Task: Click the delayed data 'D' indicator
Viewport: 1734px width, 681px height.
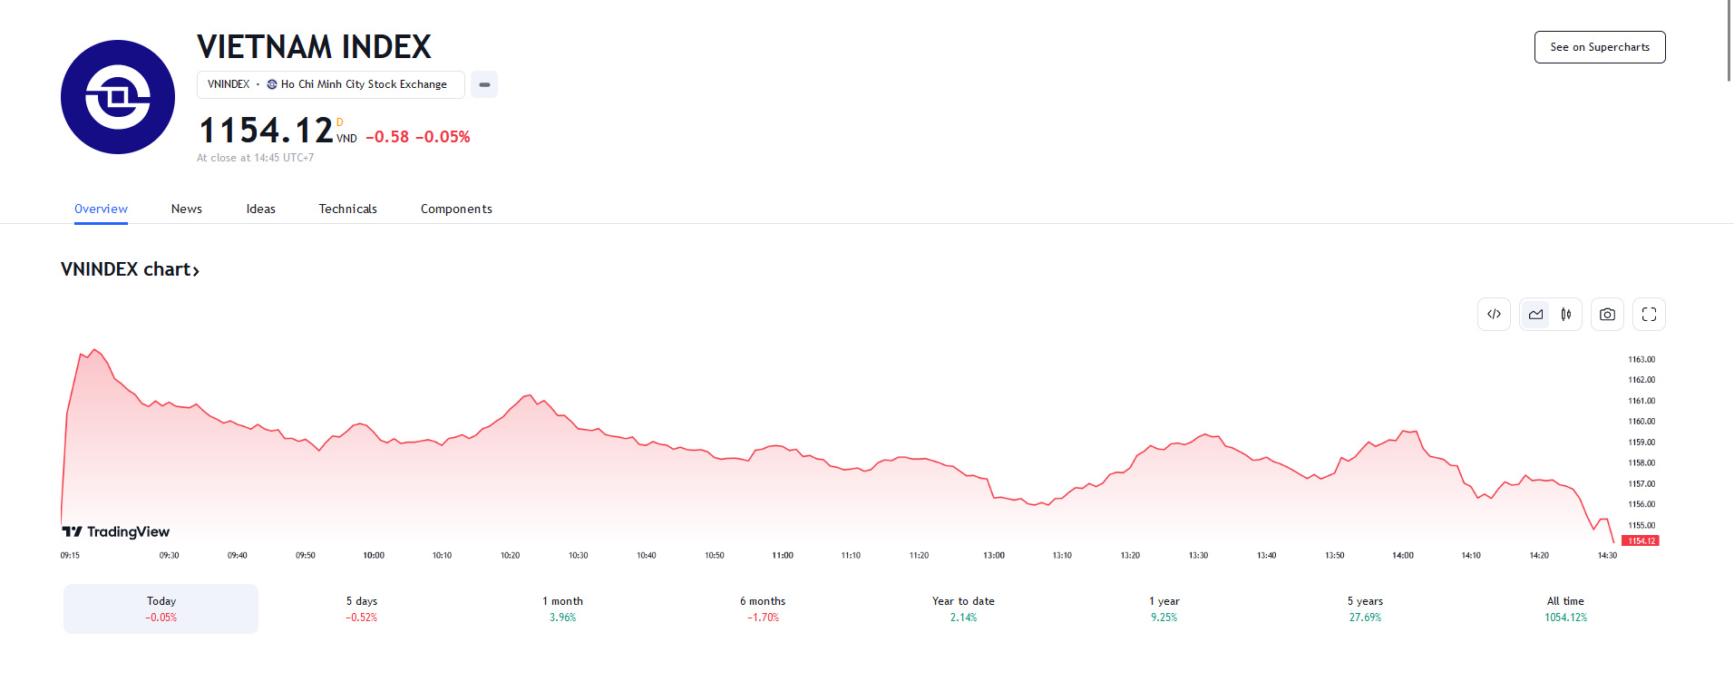Action: pos(340,122)
